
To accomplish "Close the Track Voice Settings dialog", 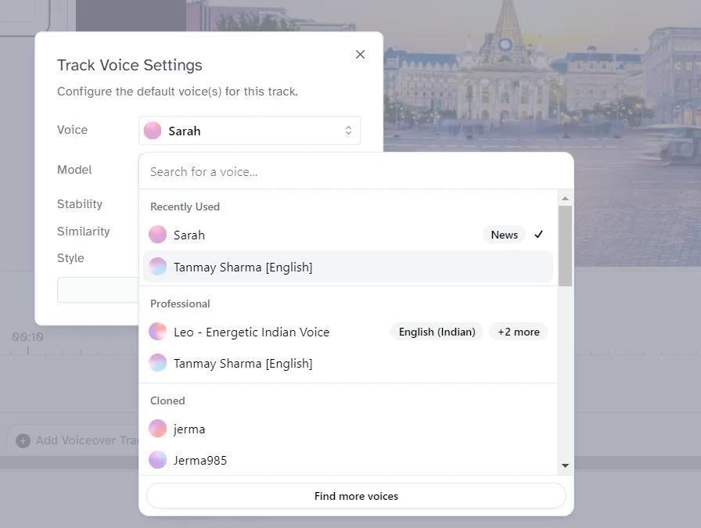I will (x=360, y=55).
